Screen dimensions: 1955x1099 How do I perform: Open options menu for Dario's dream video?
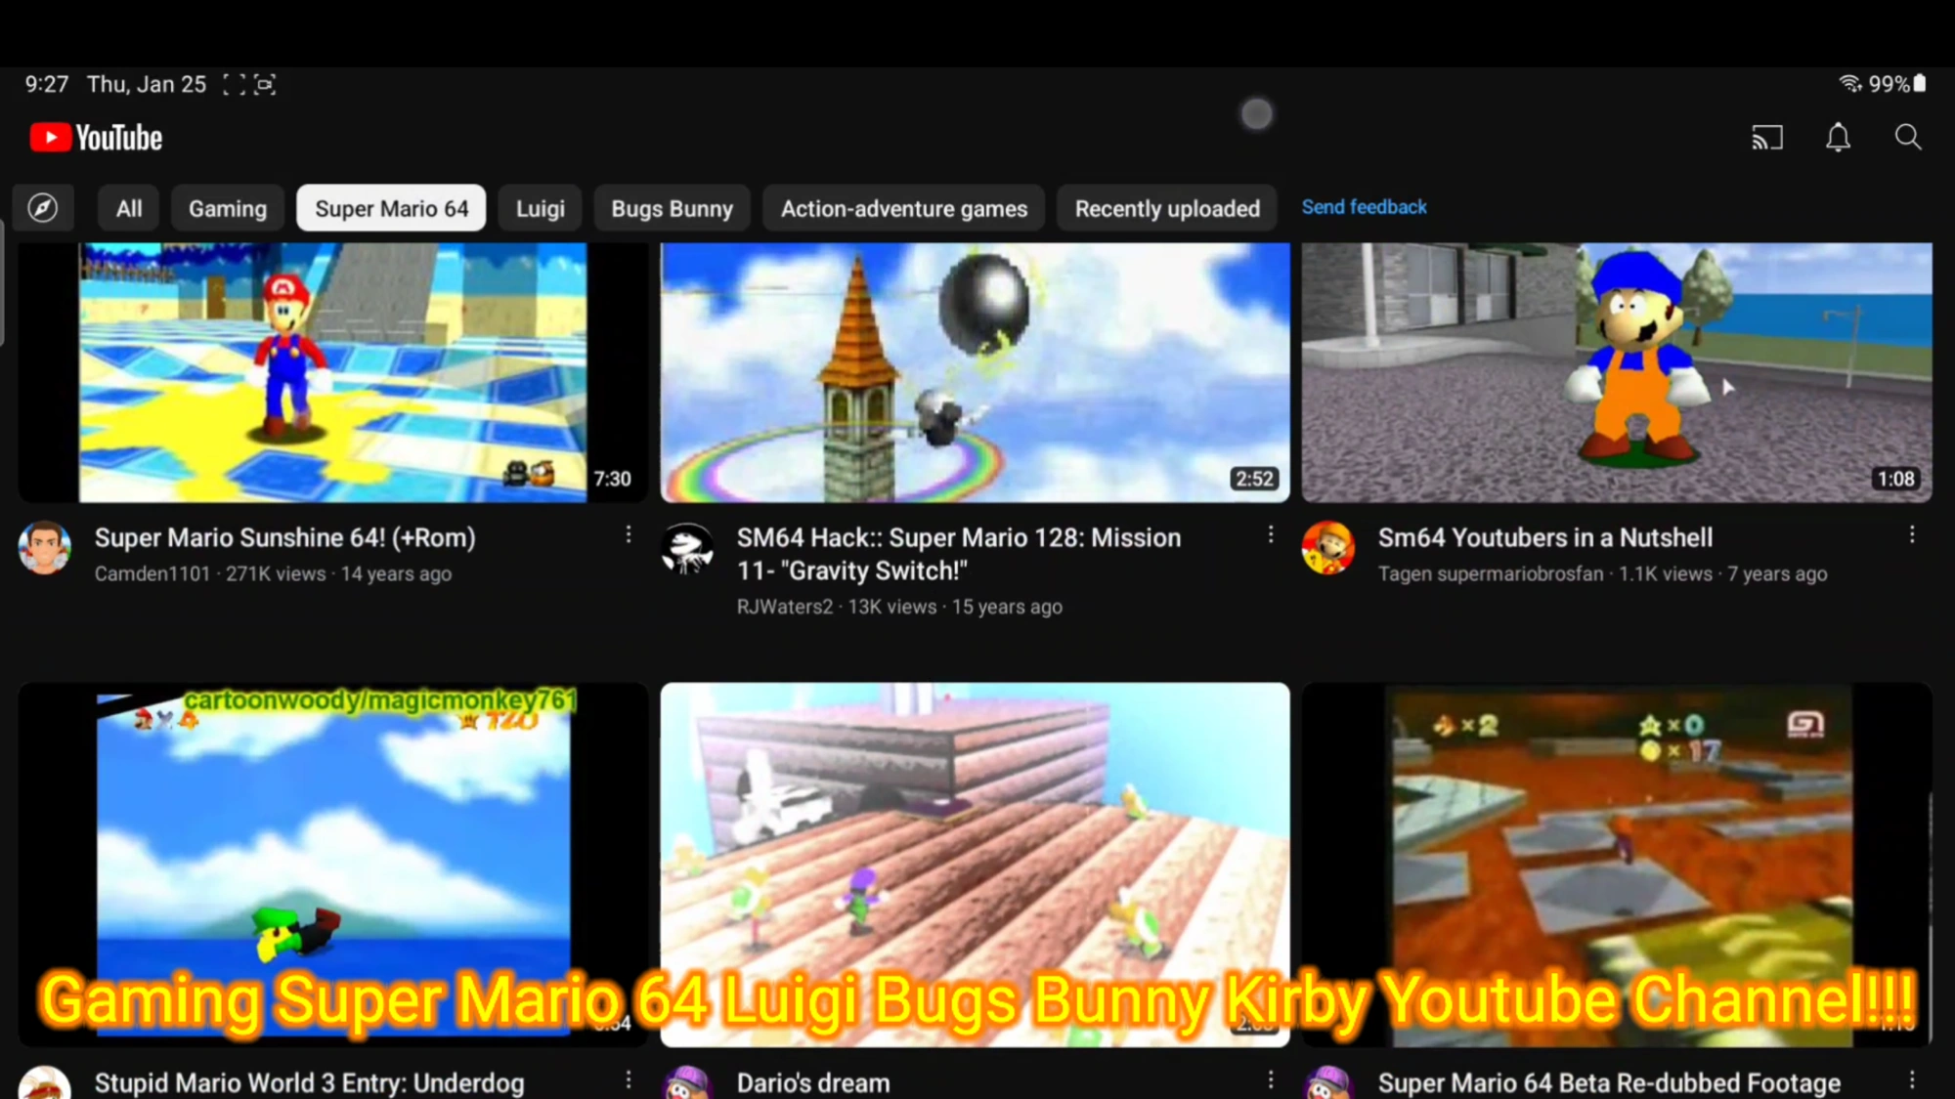pyautogui.click(x=1271, y=1079)
